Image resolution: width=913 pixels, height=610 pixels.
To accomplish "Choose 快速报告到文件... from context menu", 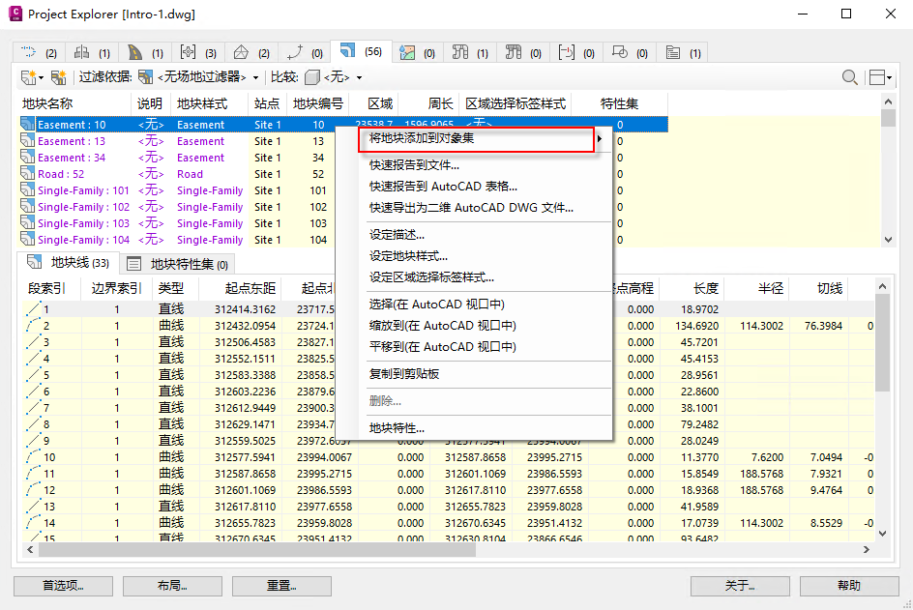I will click(x=414, y=165).
